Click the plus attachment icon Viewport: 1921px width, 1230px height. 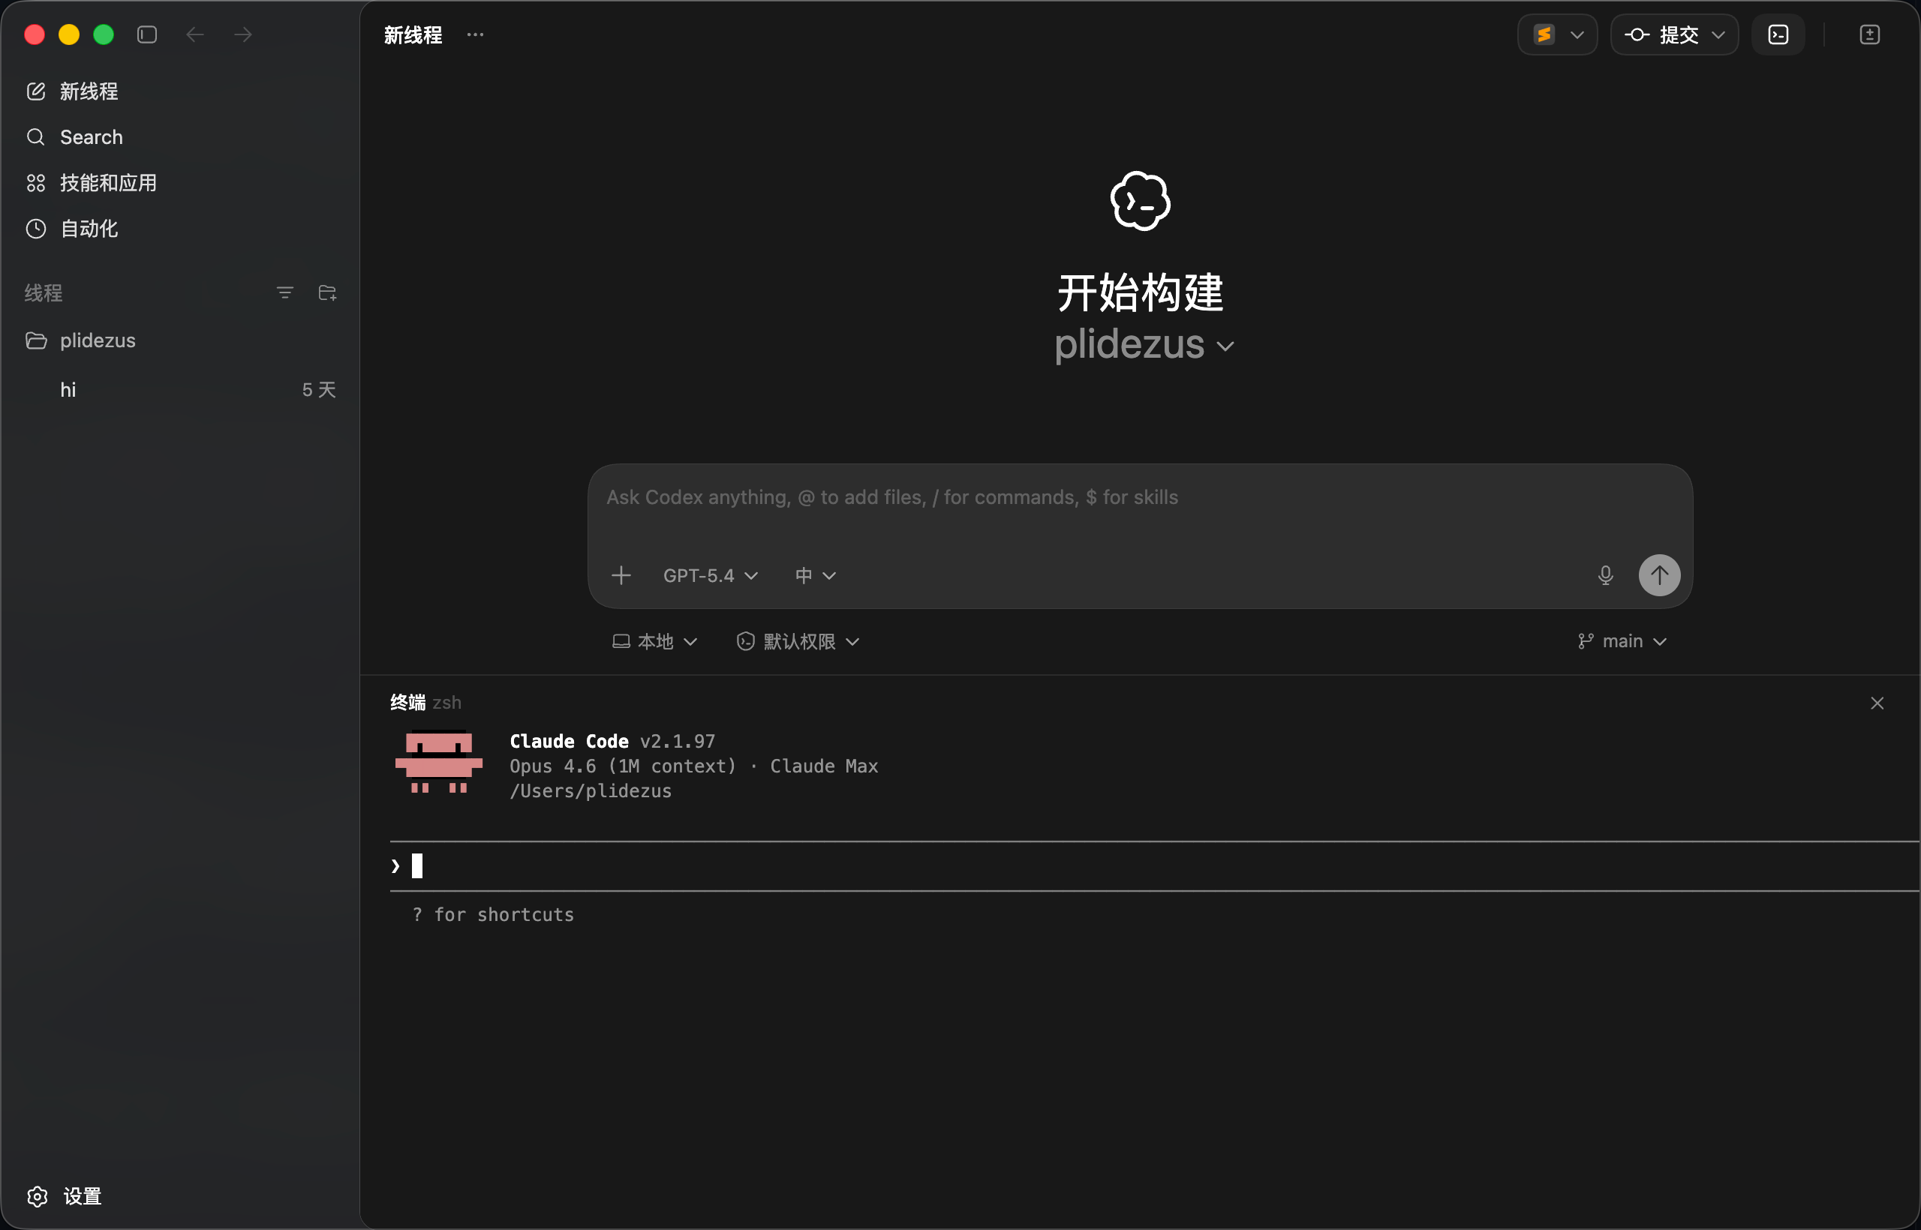point(621,575)
